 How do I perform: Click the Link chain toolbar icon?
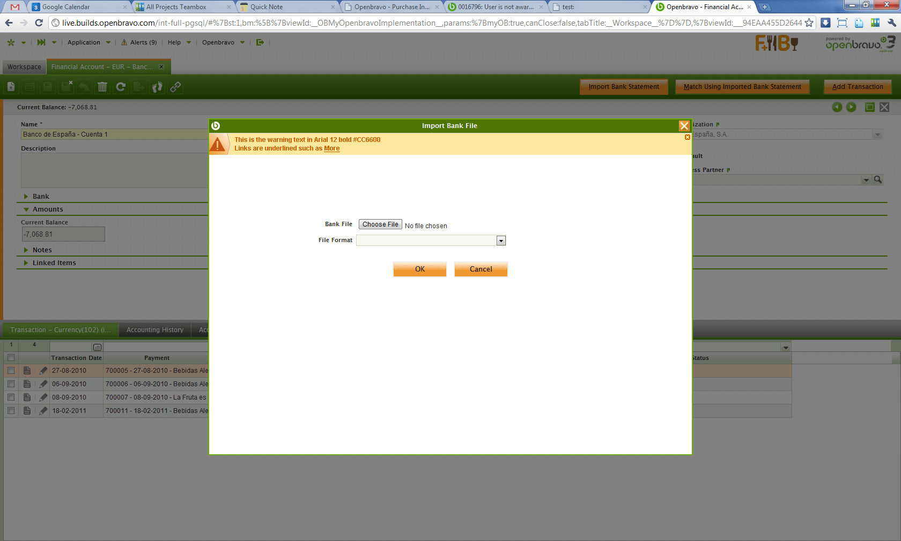tap(175, 87)
